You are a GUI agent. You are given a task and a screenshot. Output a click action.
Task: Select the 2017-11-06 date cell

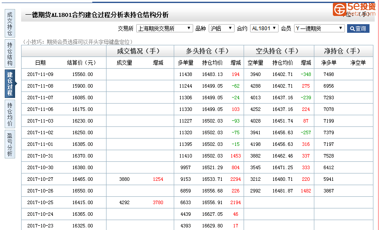(41, 109)
